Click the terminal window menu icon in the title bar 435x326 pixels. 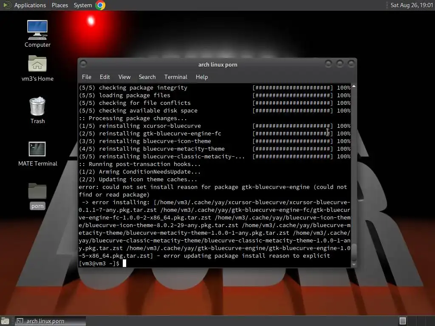tap(83, 64)
